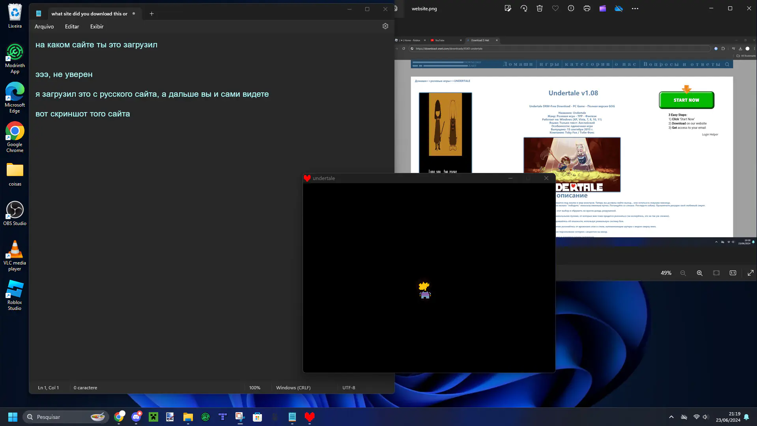The height and width of the screenshot is (426, 757).
Task: Open Snipping Tool from the taskbar
Action: point(240,417)
